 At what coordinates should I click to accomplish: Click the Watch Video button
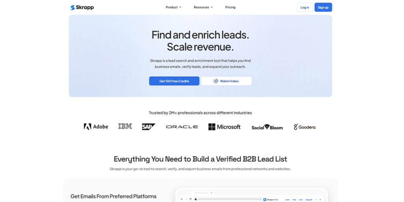226,81
